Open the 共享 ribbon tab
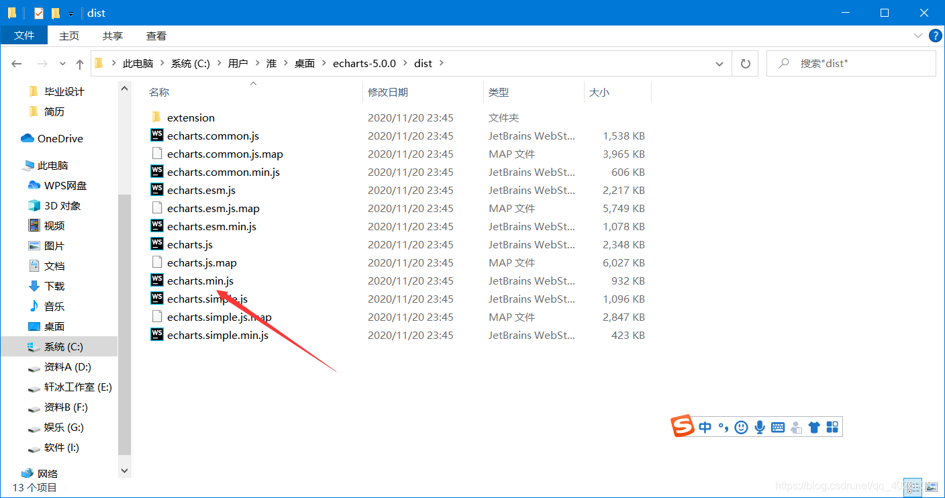945x498 pixels. [113, 36]
